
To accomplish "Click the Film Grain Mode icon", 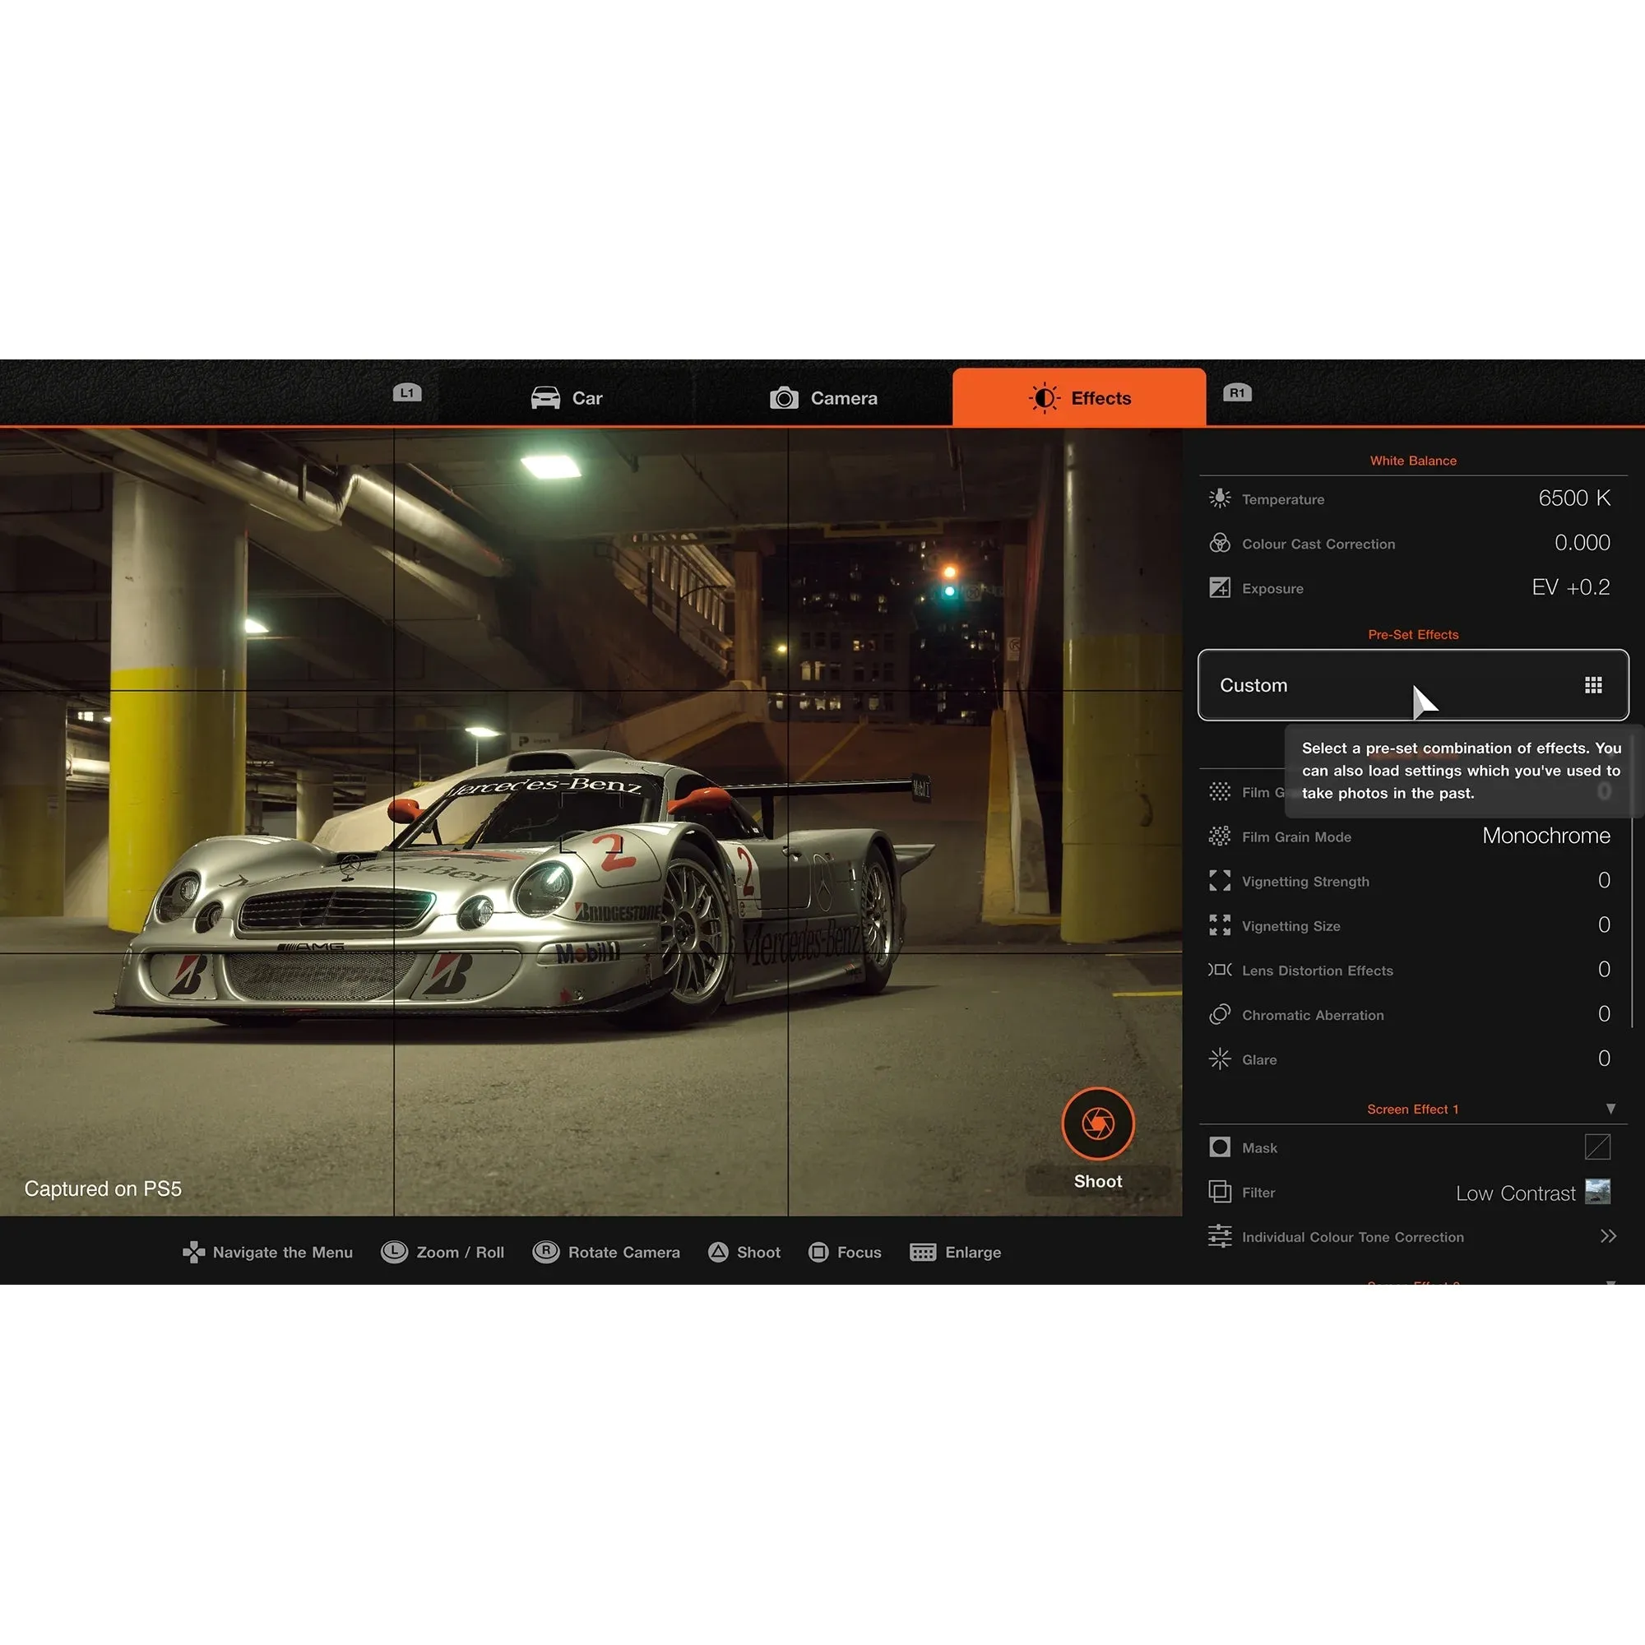I will click(1220, 837).
